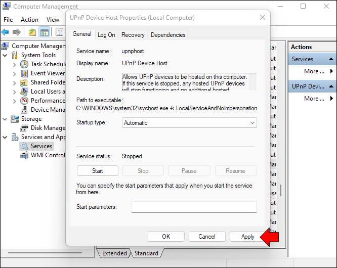Click the console tree horizontal scrollbar
The height and width of the screenshot is (268, 337).
point(45,253)
